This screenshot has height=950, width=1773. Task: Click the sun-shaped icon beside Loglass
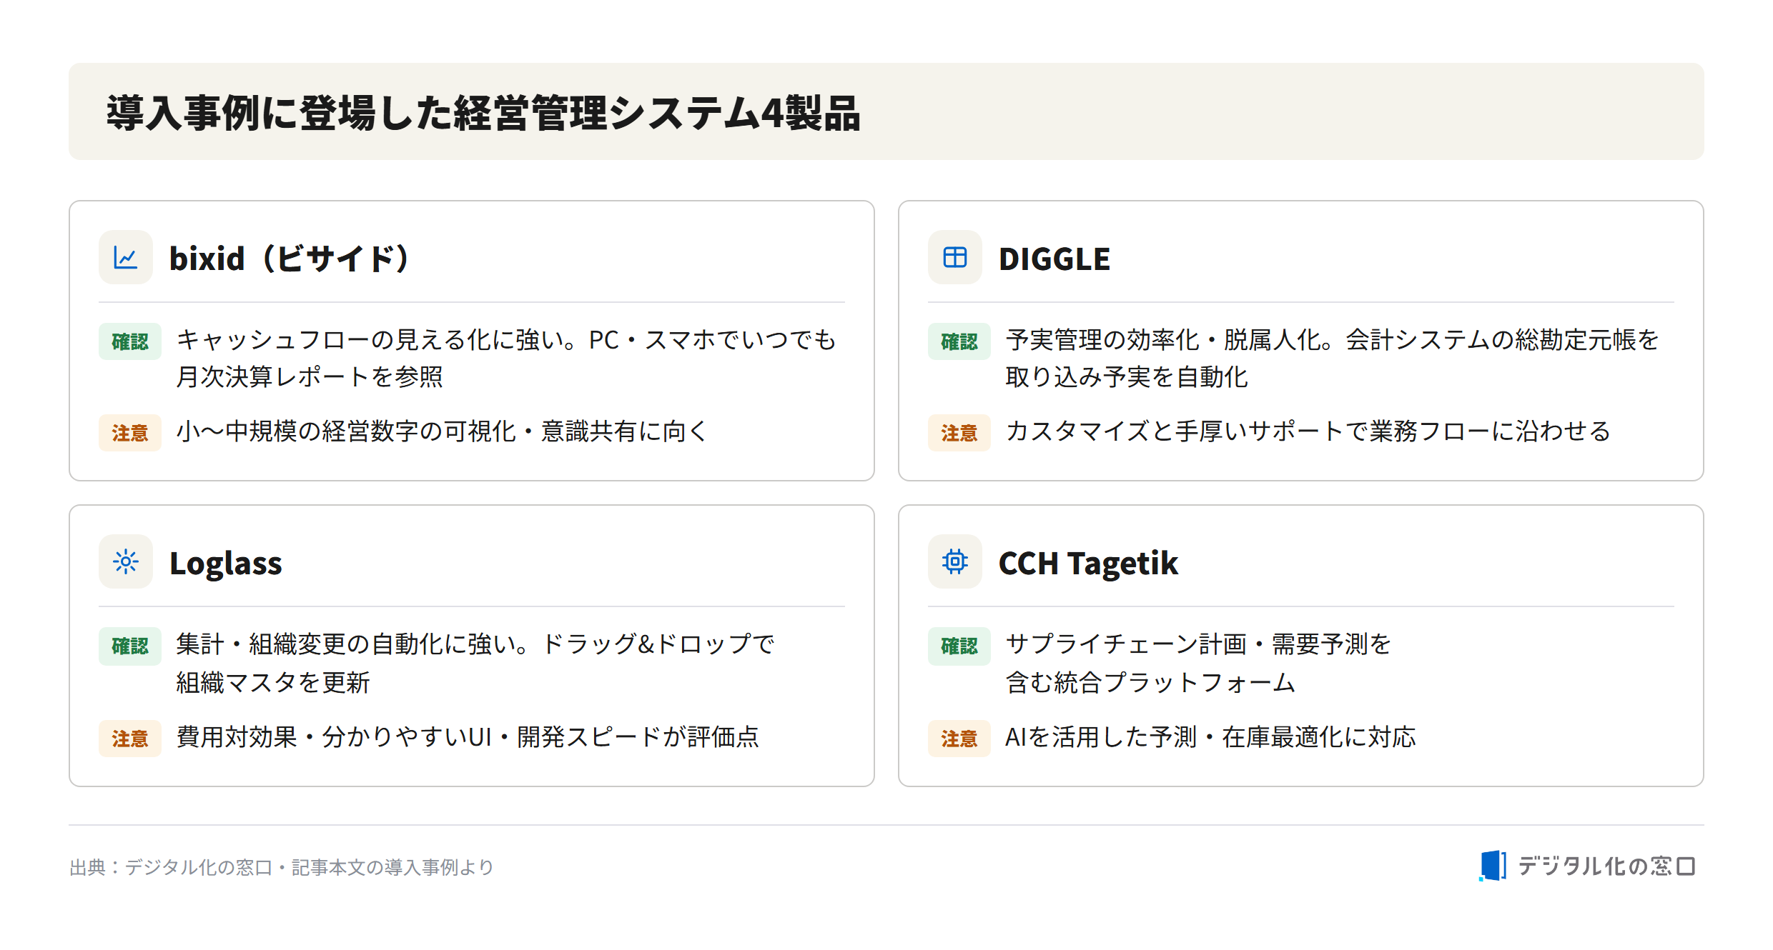coord(126,561)
